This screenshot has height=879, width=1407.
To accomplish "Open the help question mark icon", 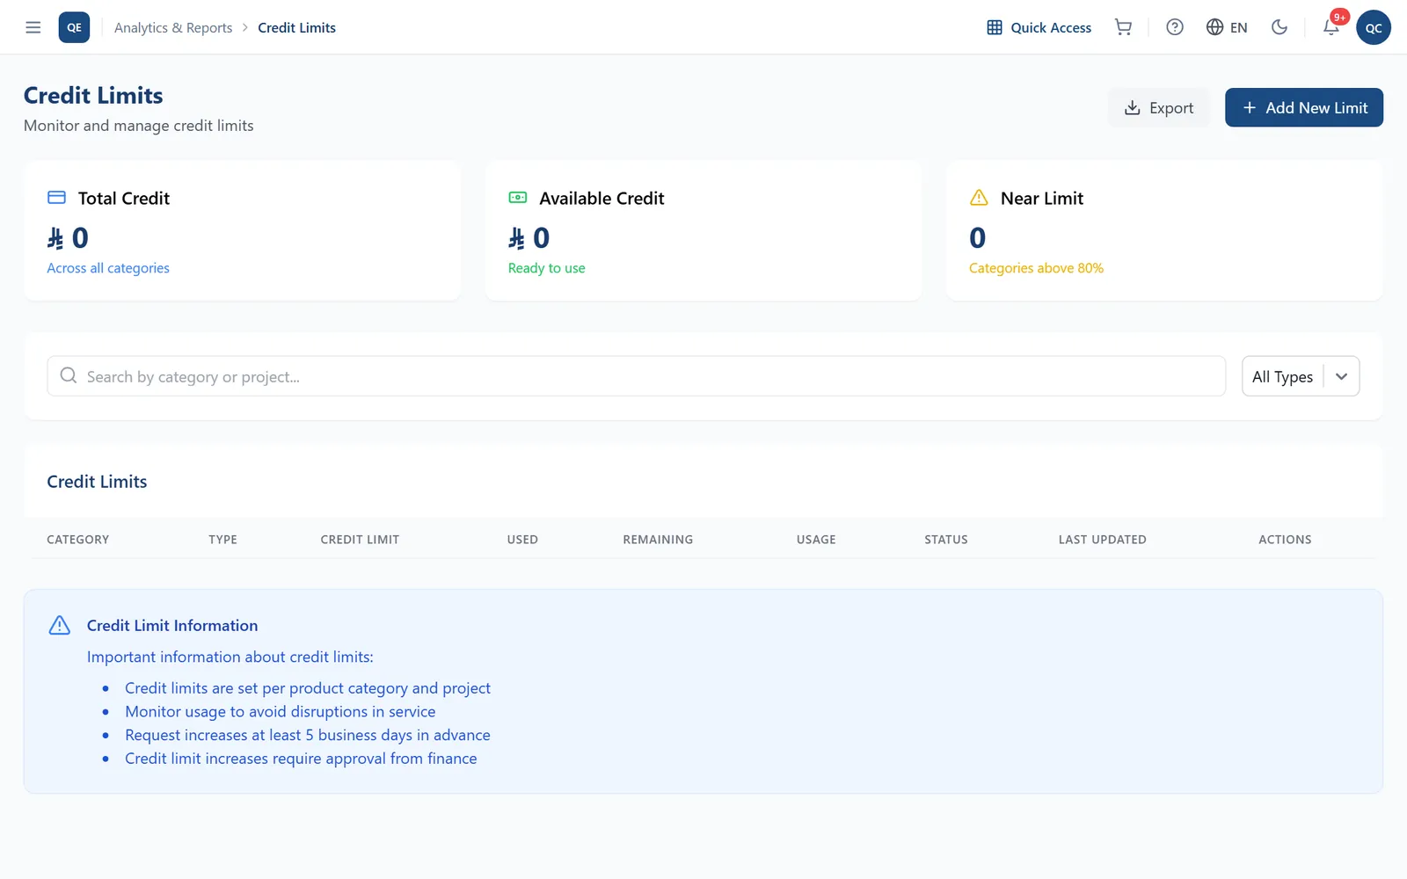I will [1175, 27].
